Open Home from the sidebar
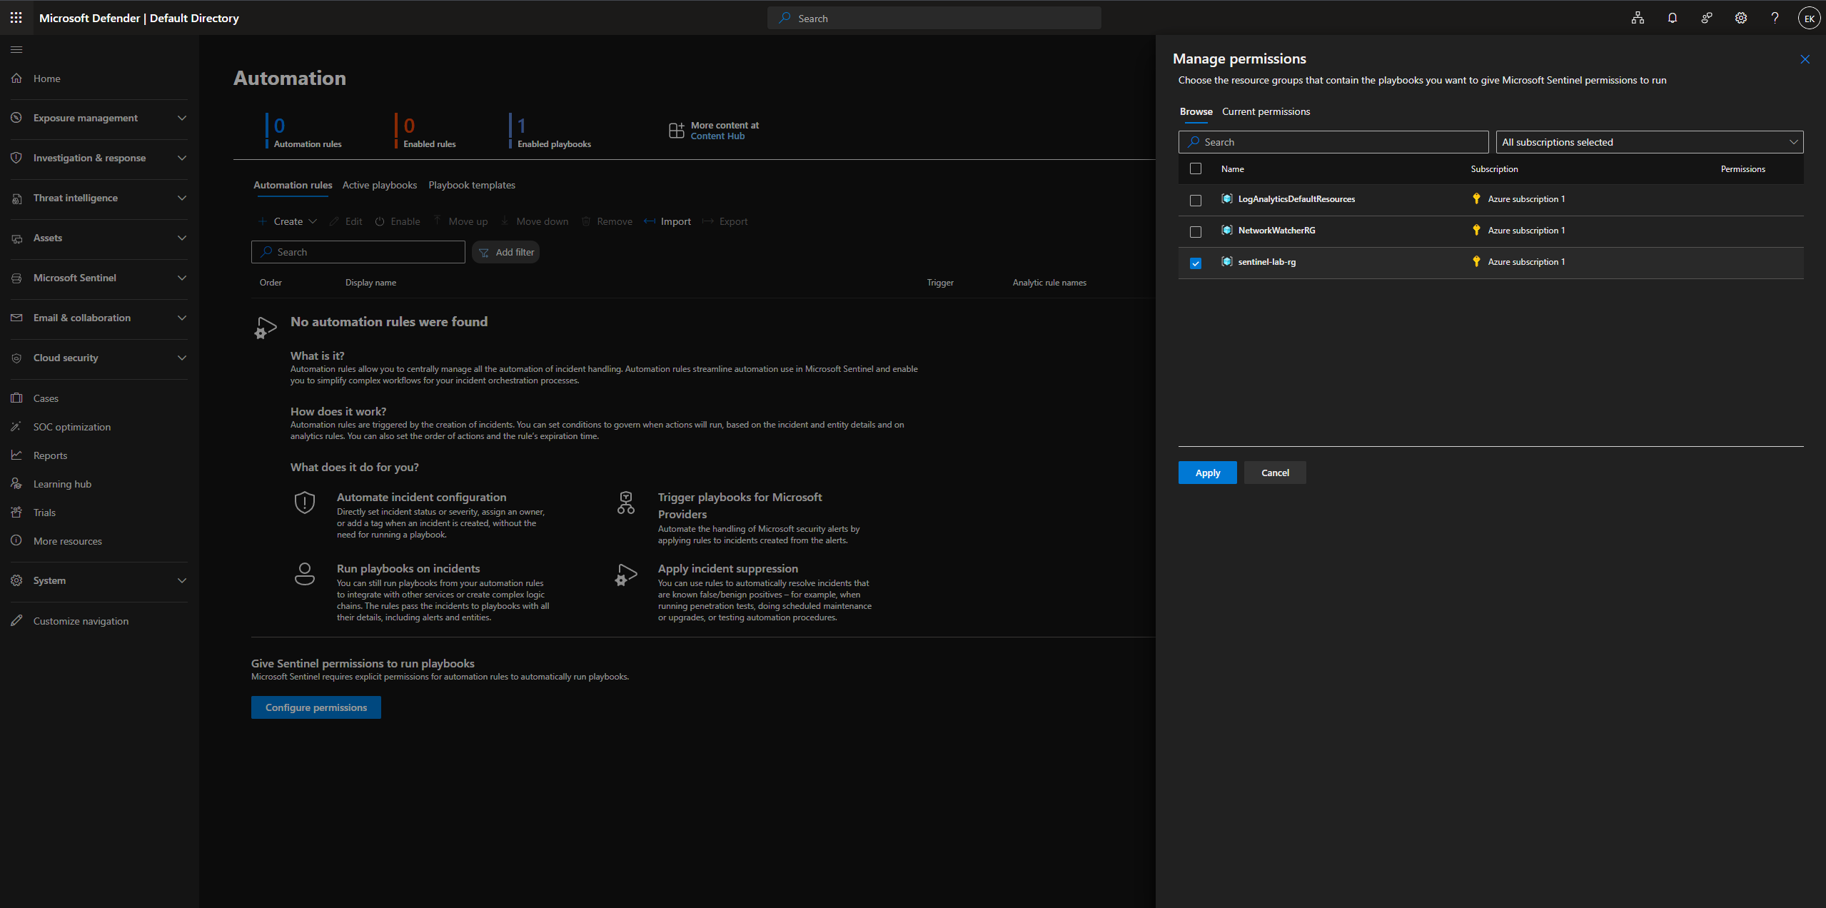 [x=46, y=79]
